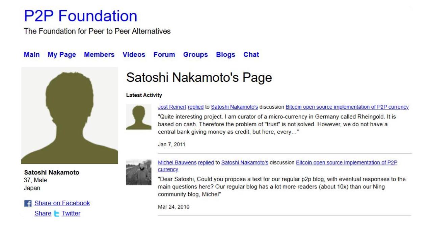Screen dimensions: 432x233
Task: Click the Twitter link
Action: click(x=71, y=213)
